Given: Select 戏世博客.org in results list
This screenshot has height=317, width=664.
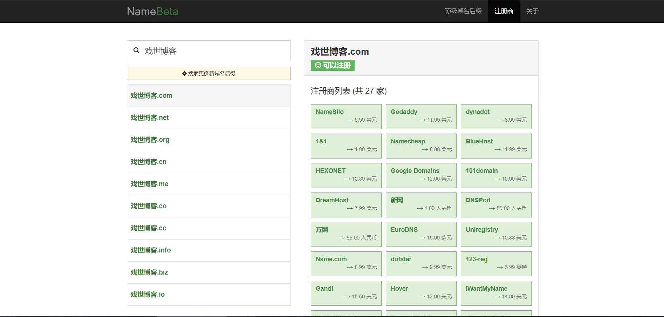Looking at the screenshot, I should coord(209,140).
